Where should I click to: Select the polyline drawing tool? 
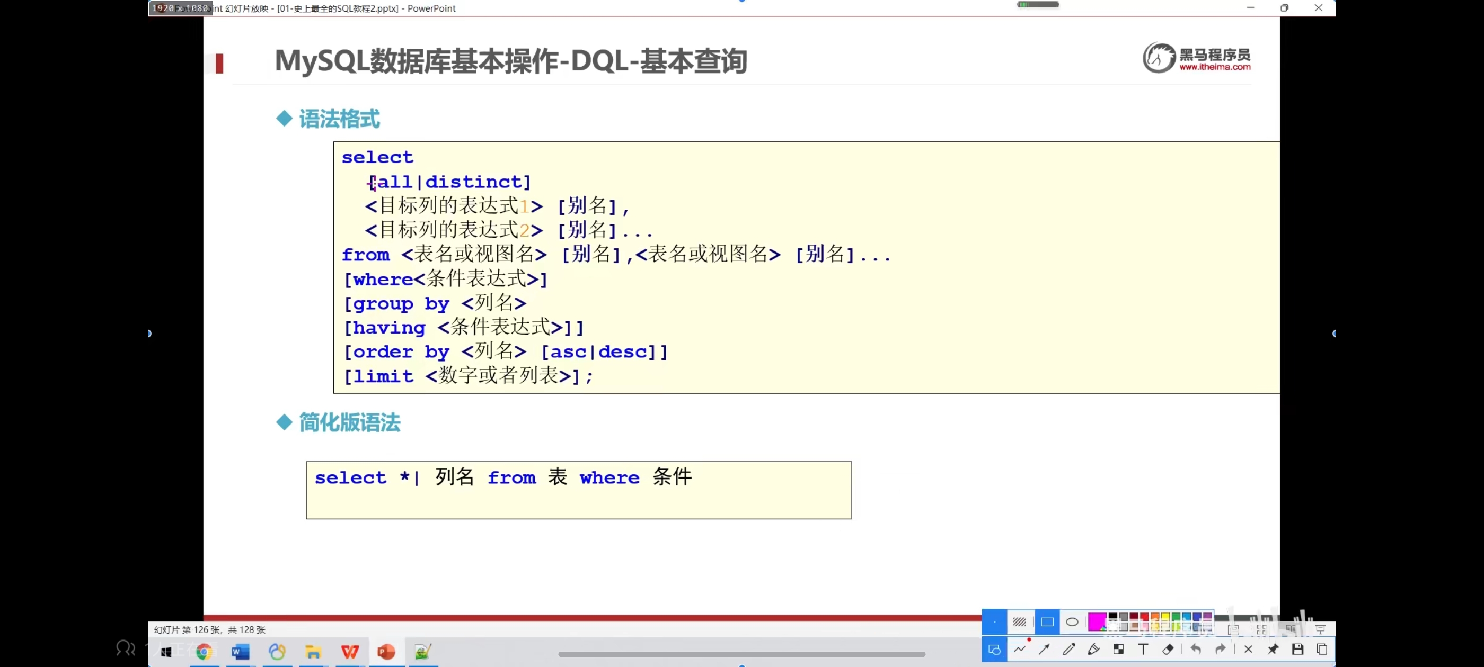pyautogui.click(x=1020, y=649)
